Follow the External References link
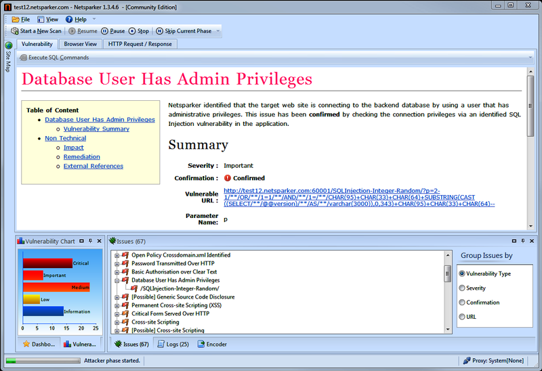The height and width of the screenshot is (371, 542). (93, 166)
